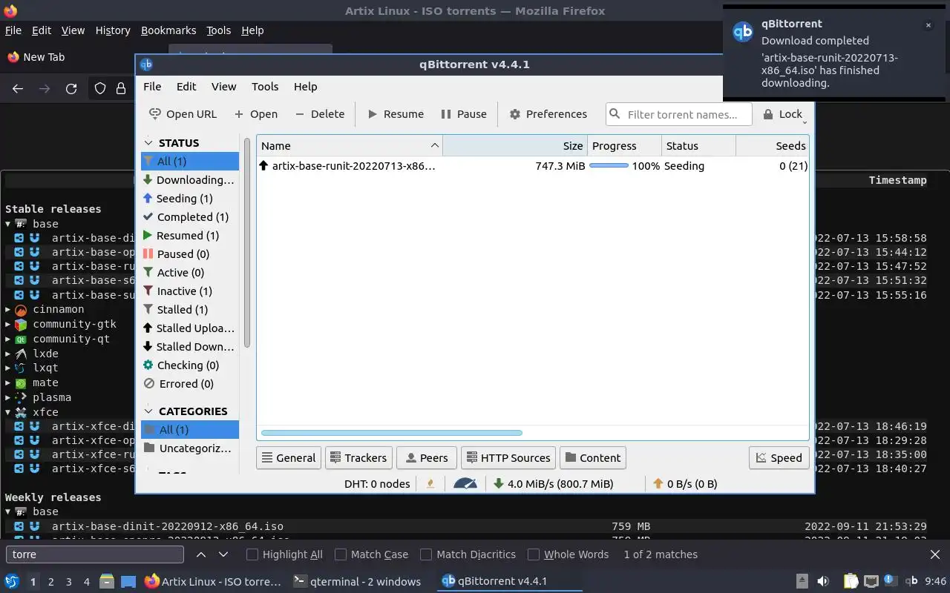Screen dimensions: 950x593
Task: Enable Whole Words in find bar
Action: pyautogui.click(x=534, y=554)
